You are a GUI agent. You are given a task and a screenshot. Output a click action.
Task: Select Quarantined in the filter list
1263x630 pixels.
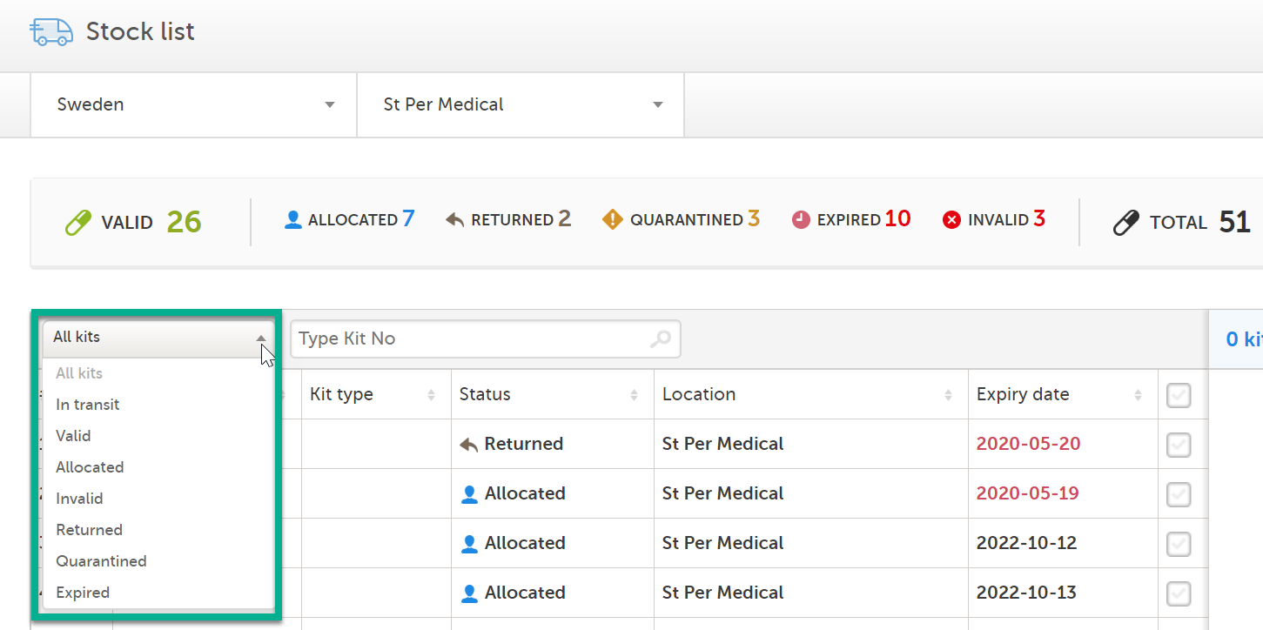click(101, 561)
